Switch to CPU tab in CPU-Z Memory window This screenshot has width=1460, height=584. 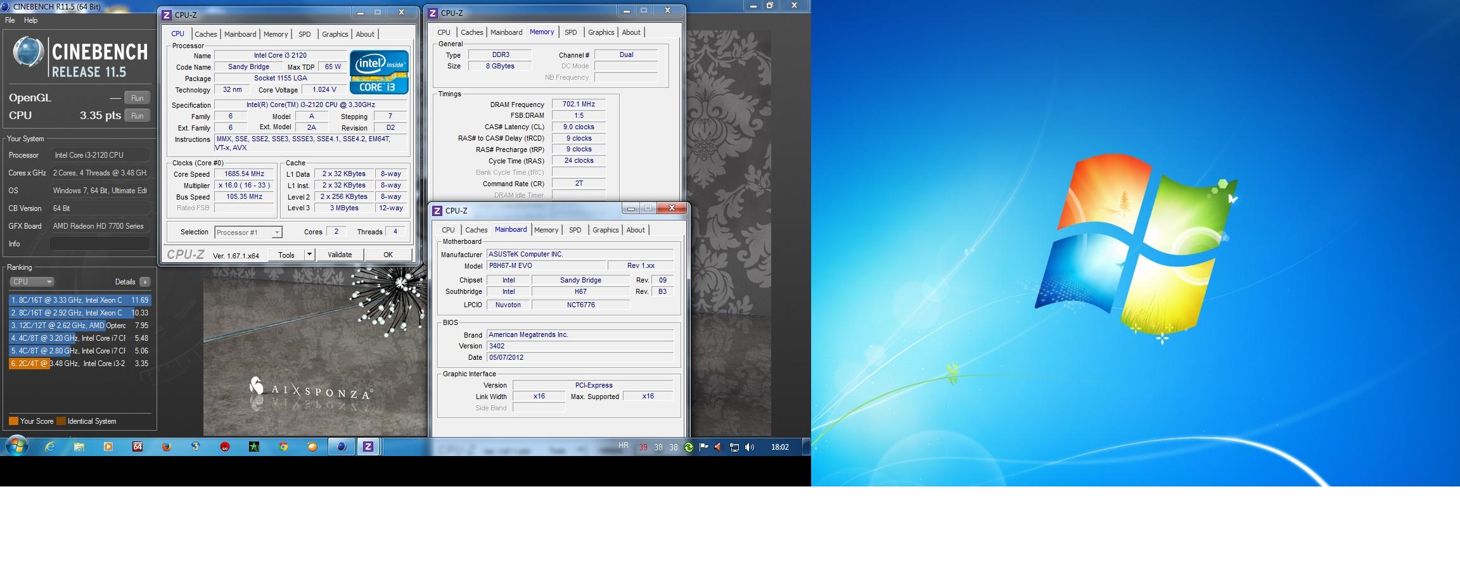[x=444, y=32]
